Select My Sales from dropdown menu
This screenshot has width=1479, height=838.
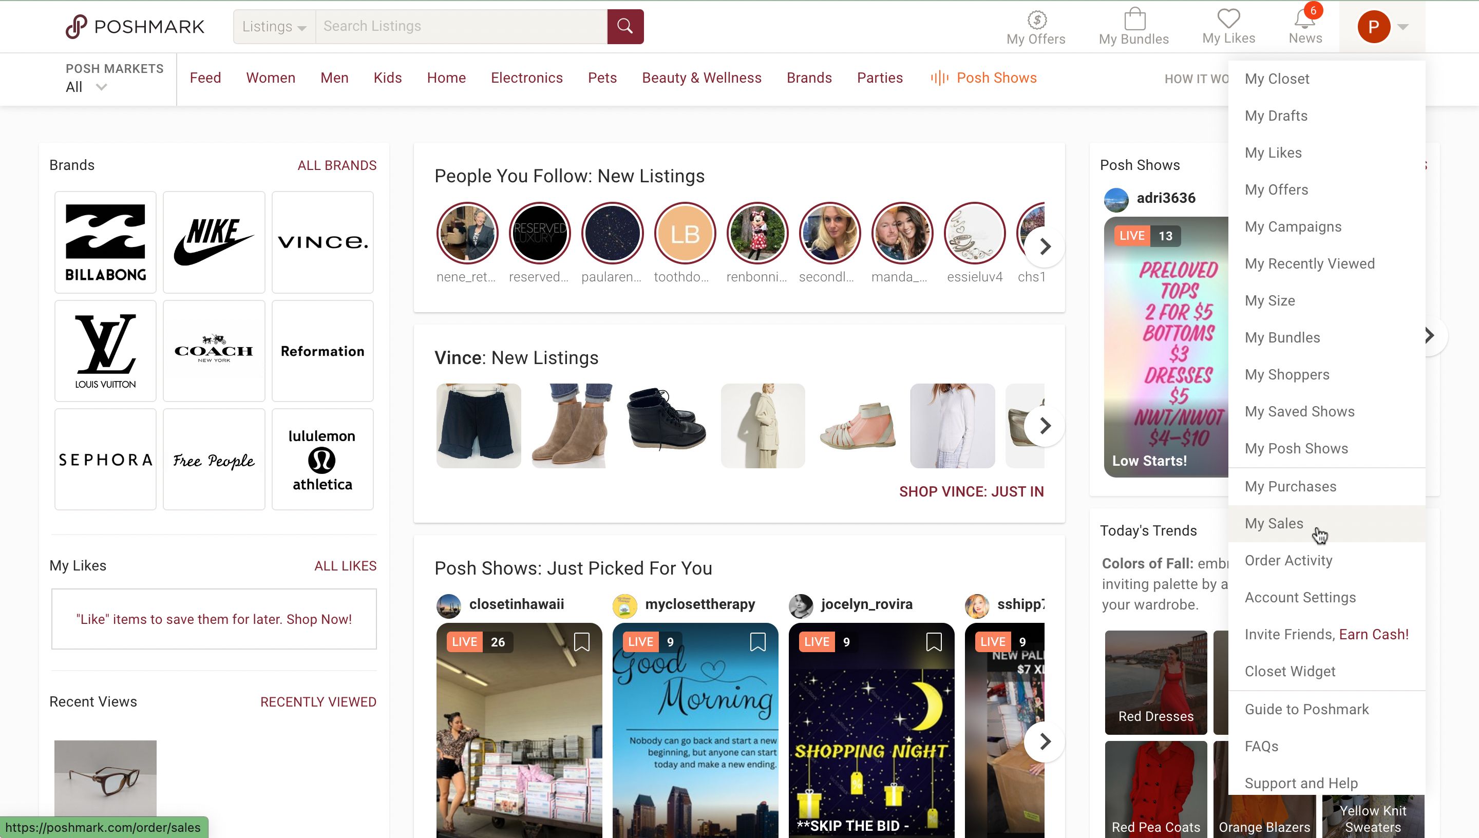pos(1274,523)
